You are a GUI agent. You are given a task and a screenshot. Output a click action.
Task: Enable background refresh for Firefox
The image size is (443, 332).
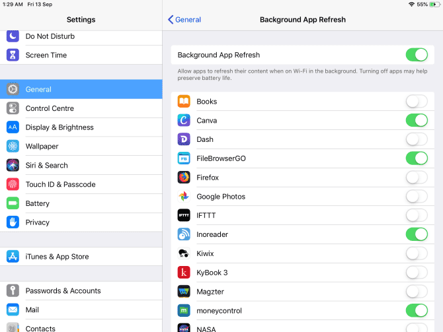417,178
